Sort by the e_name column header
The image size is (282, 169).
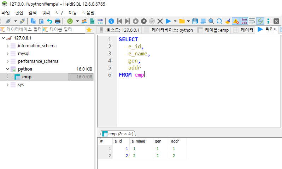(141, 141)
